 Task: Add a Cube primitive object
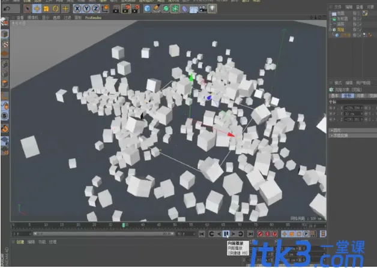[147, 9]
